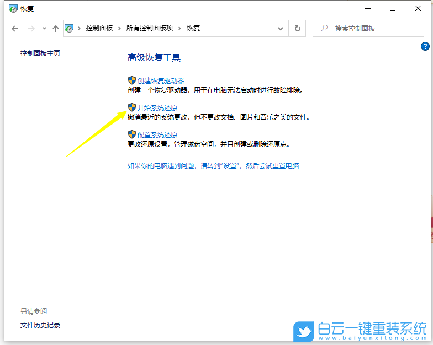The image size is (433, 345).
Task: Select 恢复 in the address breadcrumb
Action: pyautogui.click(x=193, y=28)
